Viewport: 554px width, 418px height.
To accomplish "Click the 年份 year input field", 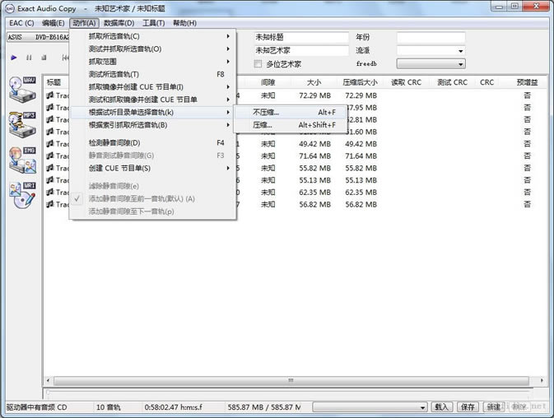I will click(431, 37).
